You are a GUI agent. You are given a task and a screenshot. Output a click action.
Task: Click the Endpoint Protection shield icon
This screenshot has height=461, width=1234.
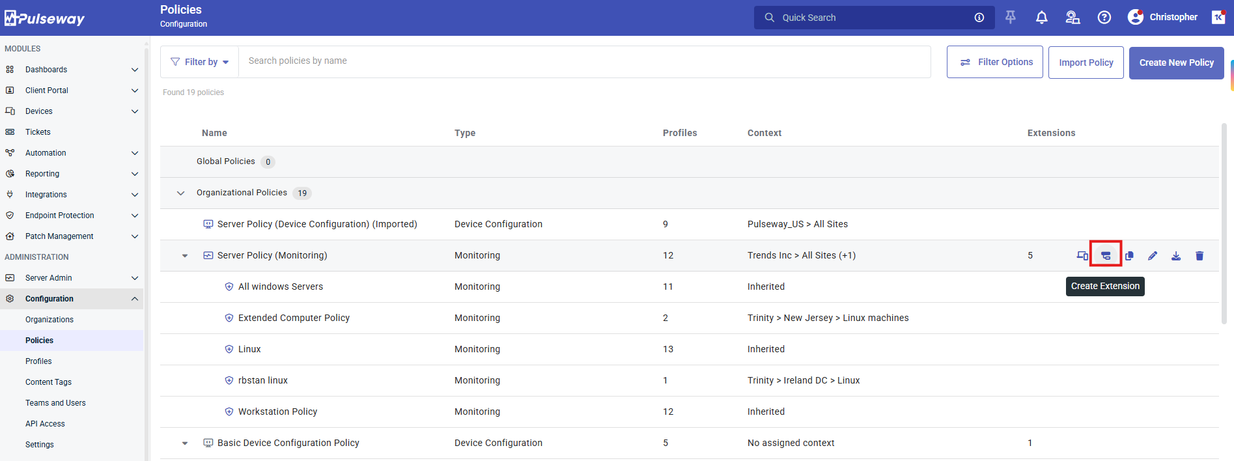click(10, 216)
